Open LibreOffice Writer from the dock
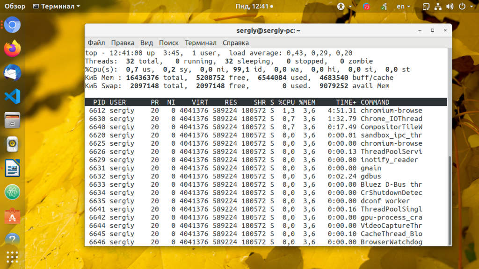479x269 pixels. (x=12, y=168)
